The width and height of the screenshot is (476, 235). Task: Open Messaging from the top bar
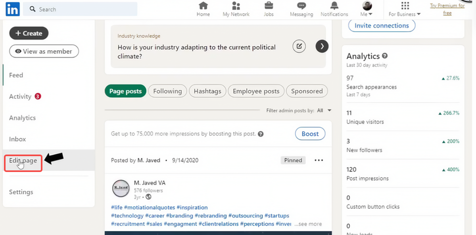coord(301,8)
